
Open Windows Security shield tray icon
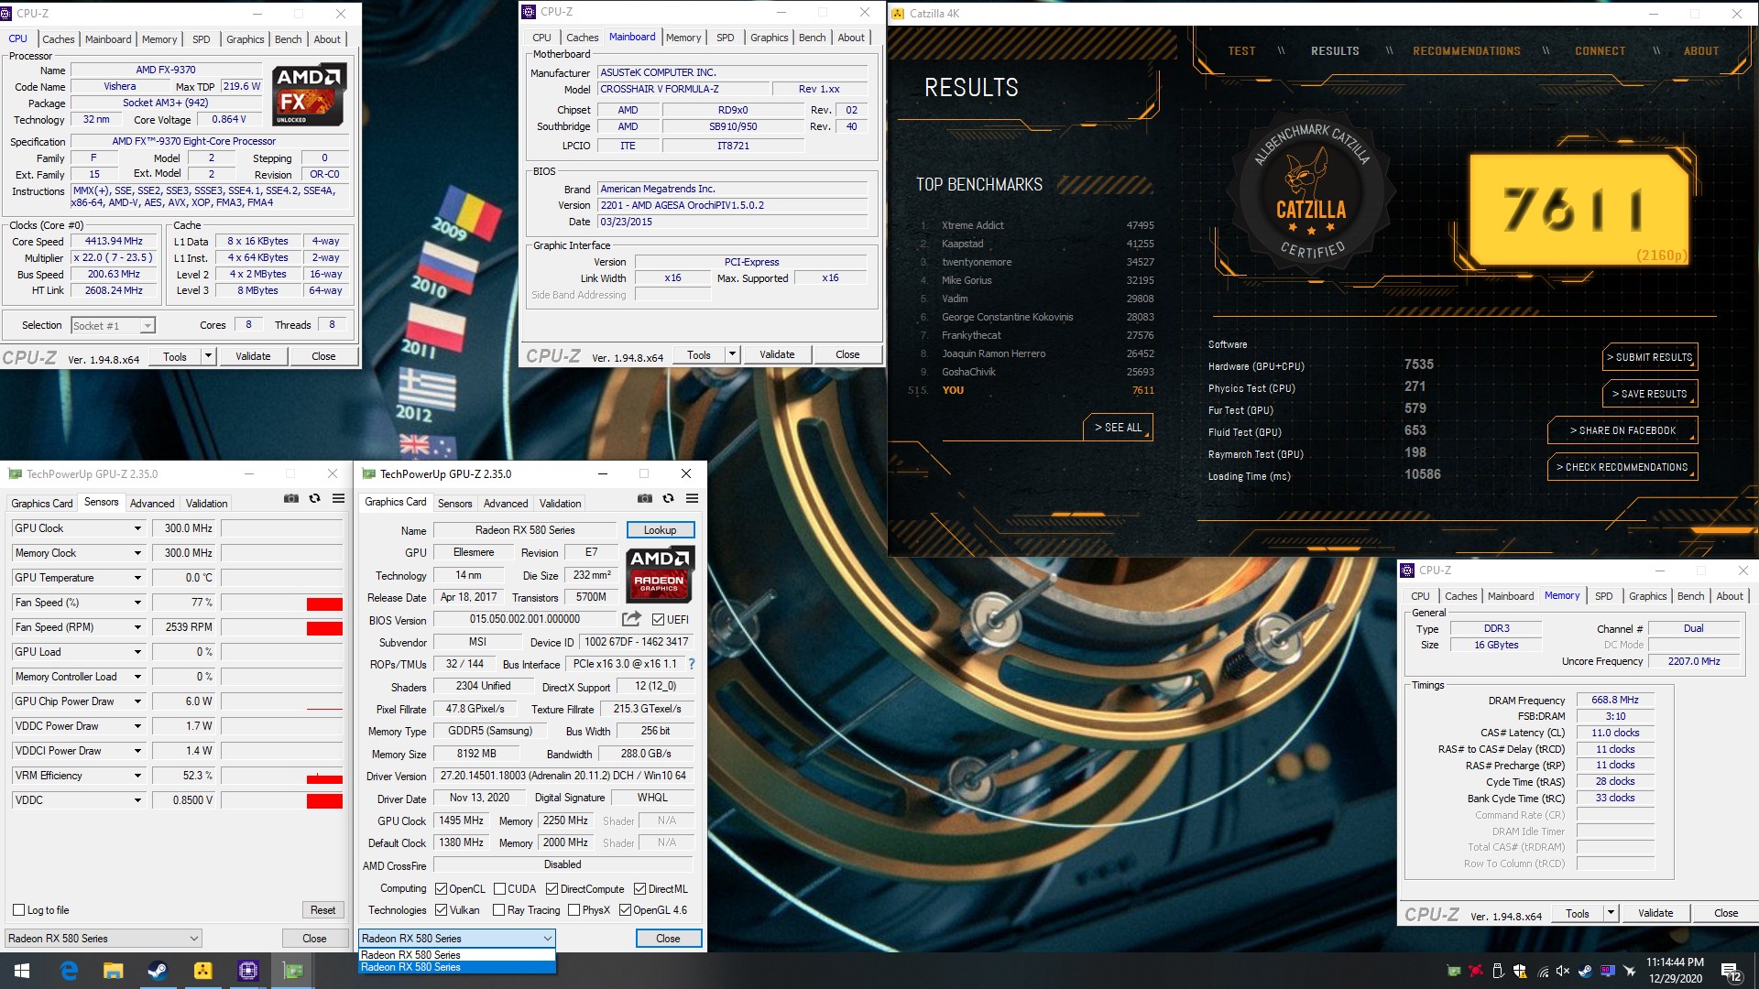coord(1520,971)
